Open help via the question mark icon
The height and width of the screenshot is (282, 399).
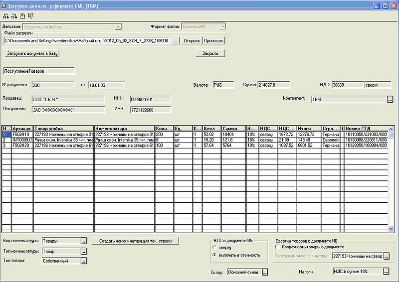pyautogui.click(x=22, y=15)
